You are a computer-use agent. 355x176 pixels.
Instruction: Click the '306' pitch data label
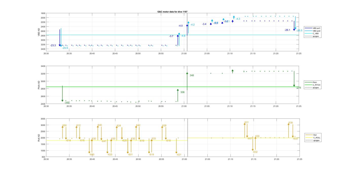point(183,92)
